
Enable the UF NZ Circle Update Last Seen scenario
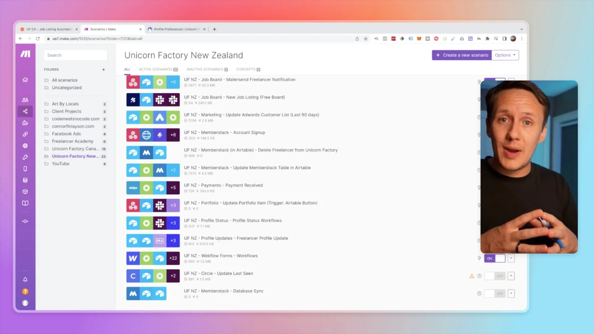coord(494,276)
